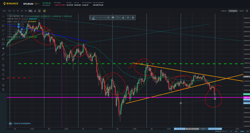The image size is (250, 133).
Task: Select the EMA (7, close, 0) indicator
Action: coord(13,21)
